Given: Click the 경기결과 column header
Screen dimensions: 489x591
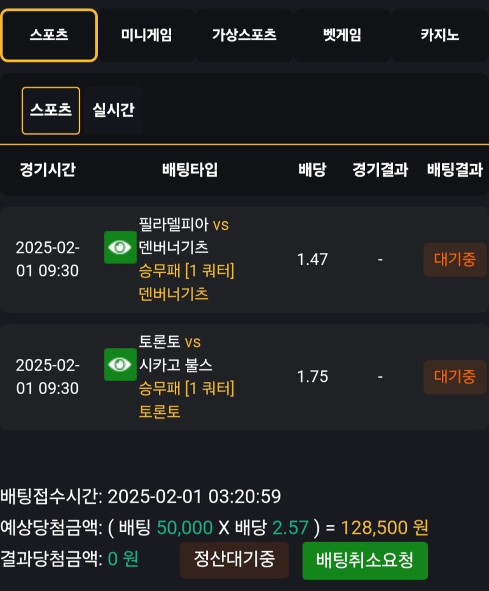Looking at the screenshot, I should (x=380, y=170).
